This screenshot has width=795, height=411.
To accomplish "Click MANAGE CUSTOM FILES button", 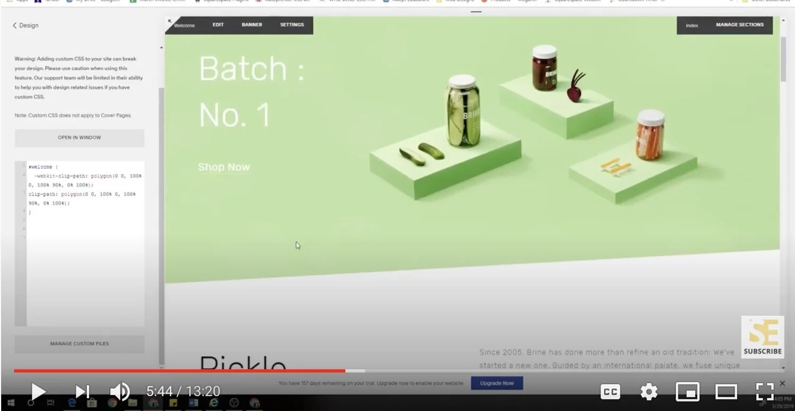I will (x=79, y=344).
